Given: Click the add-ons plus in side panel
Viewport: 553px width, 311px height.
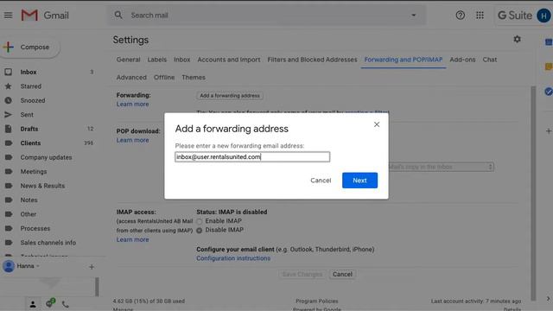Looking at the screenshot, I should 549,130.
